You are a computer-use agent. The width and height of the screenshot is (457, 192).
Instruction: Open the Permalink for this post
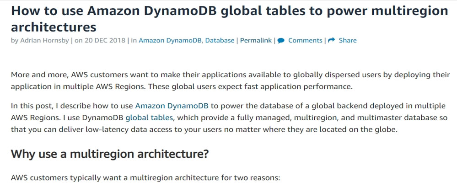tap(256, 40)
